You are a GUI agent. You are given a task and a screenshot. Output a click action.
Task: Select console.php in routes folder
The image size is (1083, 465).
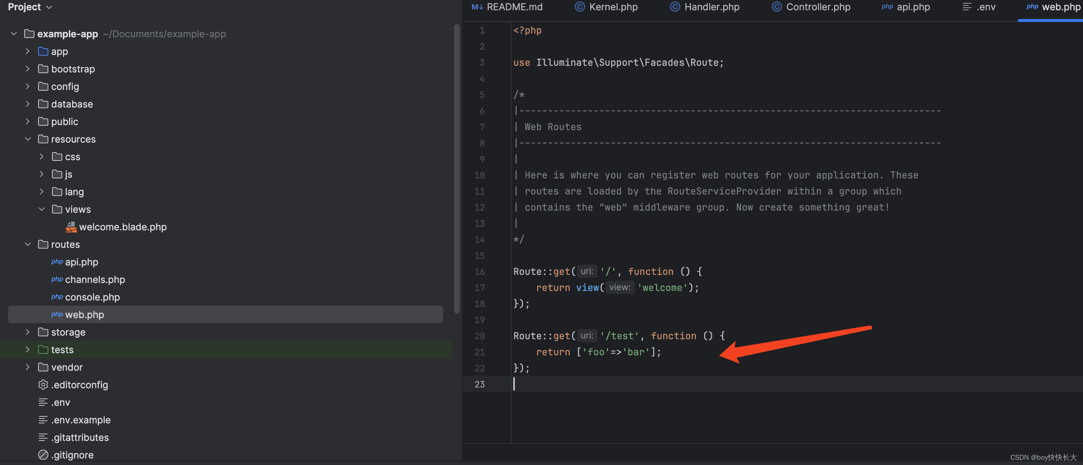point(92,297)
